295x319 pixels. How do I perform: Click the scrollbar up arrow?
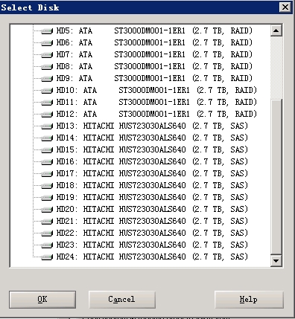(276, 30)
